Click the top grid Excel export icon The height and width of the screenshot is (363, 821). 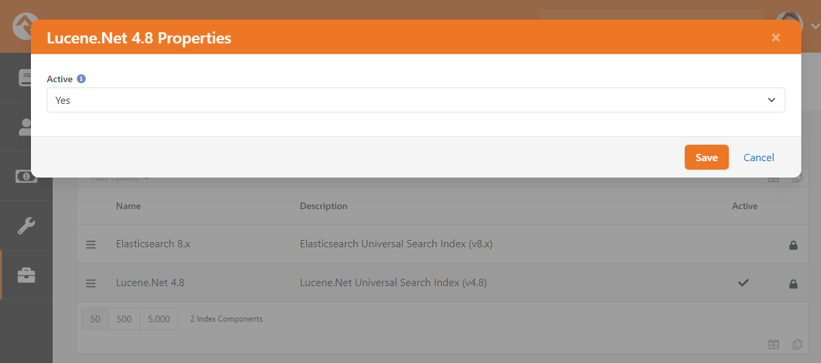coord(774,179)
